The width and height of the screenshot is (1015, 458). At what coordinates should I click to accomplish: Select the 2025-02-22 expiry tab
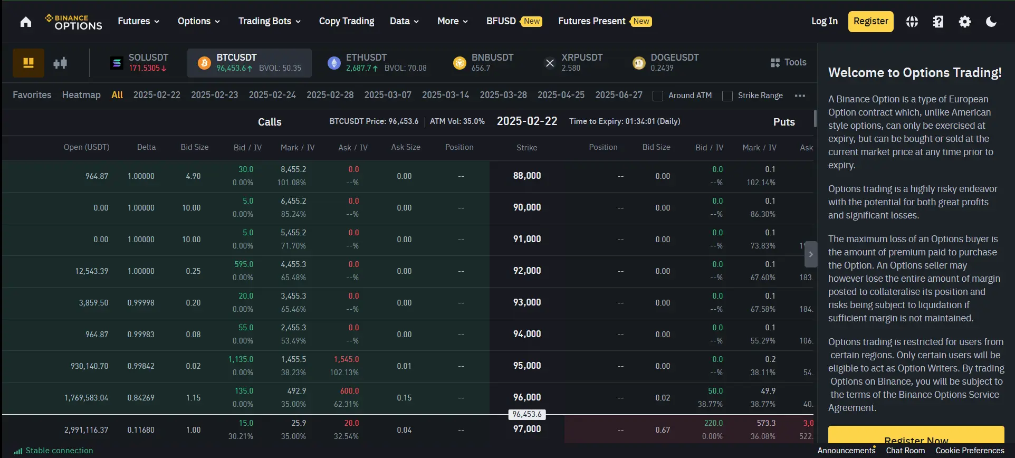click(157, 95)
